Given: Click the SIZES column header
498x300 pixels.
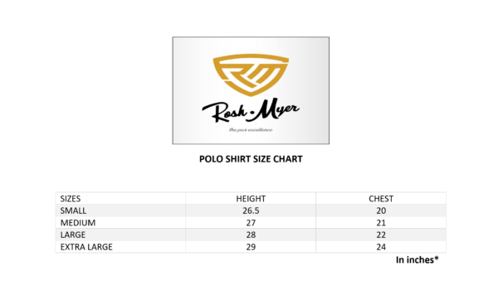Looking at the screenshot, I should point(71,199).
